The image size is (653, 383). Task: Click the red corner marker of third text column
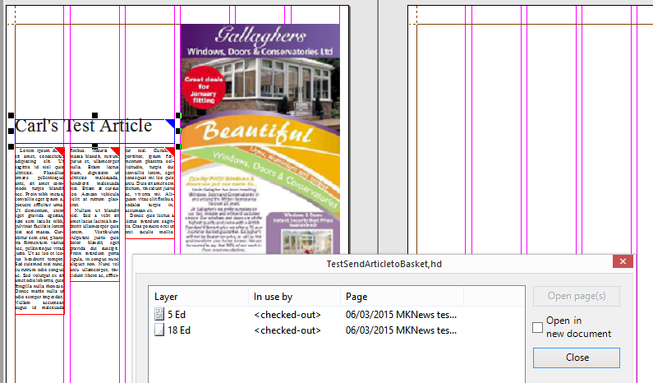pyautogui.click(x=170, y=151)
